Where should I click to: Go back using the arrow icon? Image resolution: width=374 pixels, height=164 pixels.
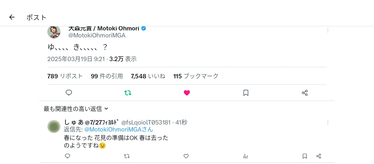click(x=12, y=17)
